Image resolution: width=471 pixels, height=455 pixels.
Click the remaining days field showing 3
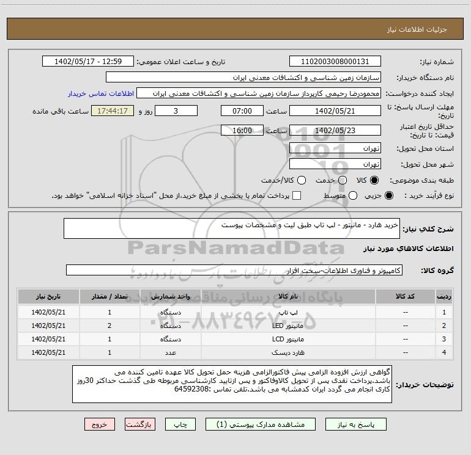pos(176,111)
